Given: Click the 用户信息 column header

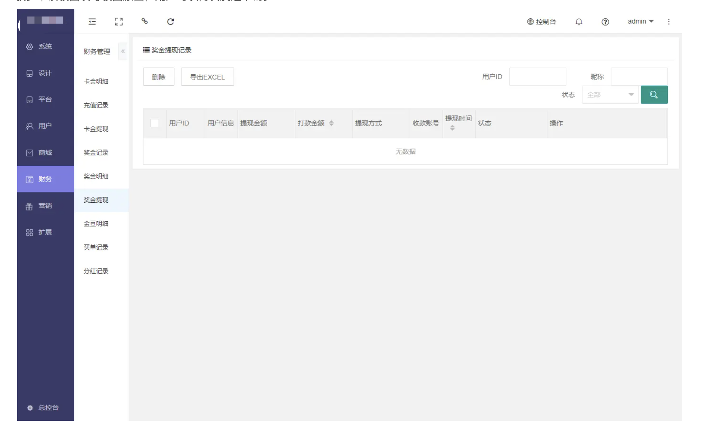Looking at the screenshot, I should 221,123.
